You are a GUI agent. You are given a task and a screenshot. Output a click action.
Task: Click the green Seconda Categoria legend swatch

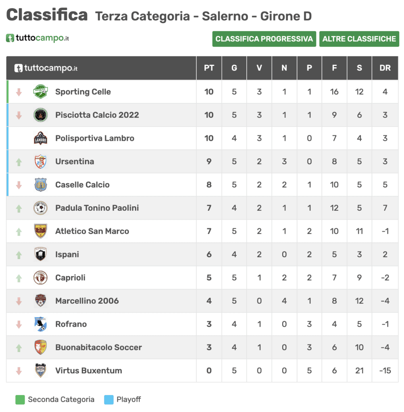click(x=20, y=400)
